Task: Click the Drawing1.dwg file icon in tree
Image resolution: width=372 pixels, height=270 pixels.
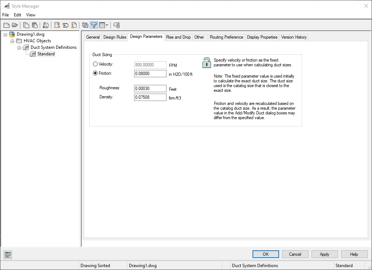Action: [x=12, y=34]
